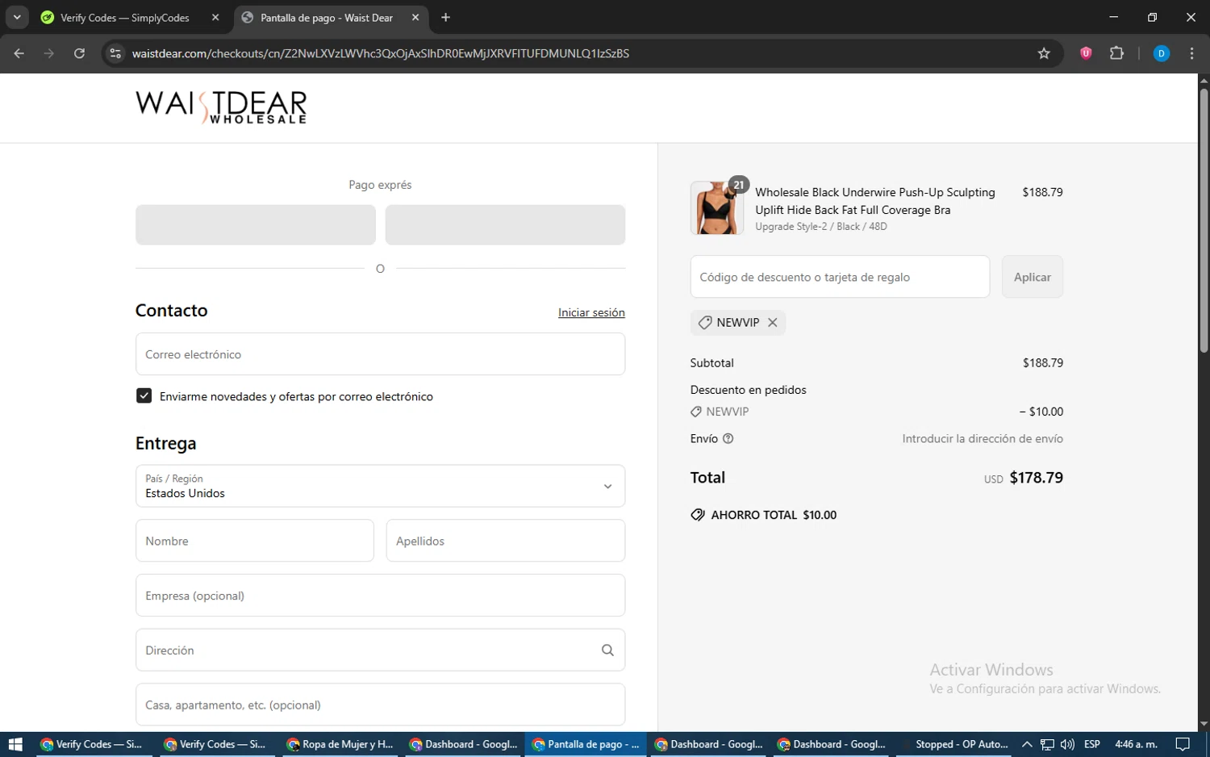This screenshot has width=1210, height=757.
Task: Click the product title Wholesale Black Underwire
Action: pyautogui.click(x=875, y=201)
